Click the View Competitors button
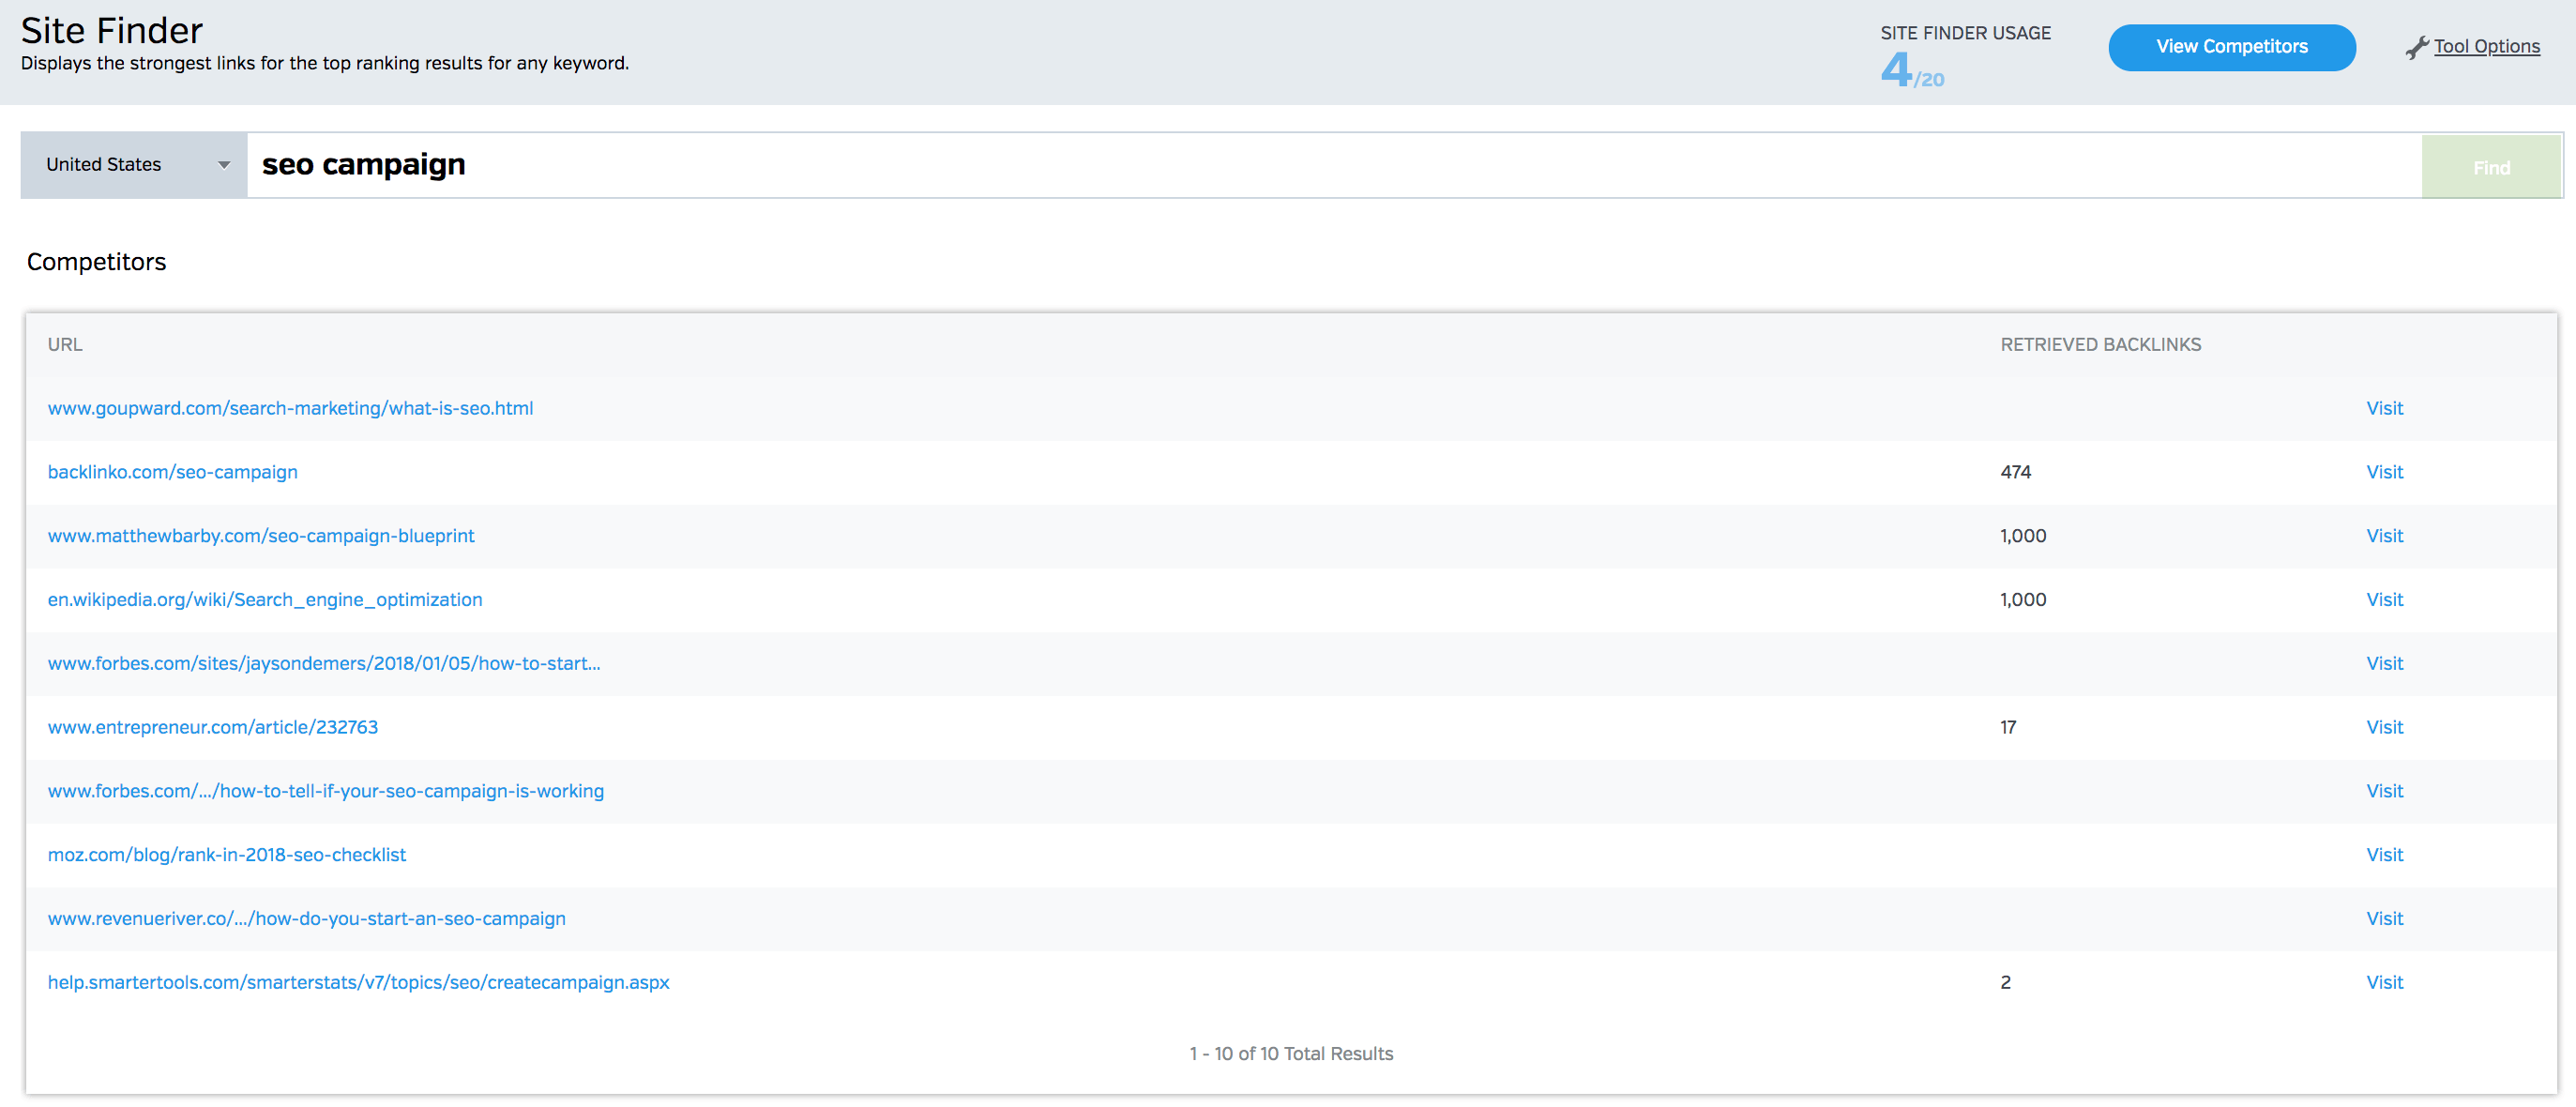This screenshot has height=1107, width=2576. (x=2231, y=47)
